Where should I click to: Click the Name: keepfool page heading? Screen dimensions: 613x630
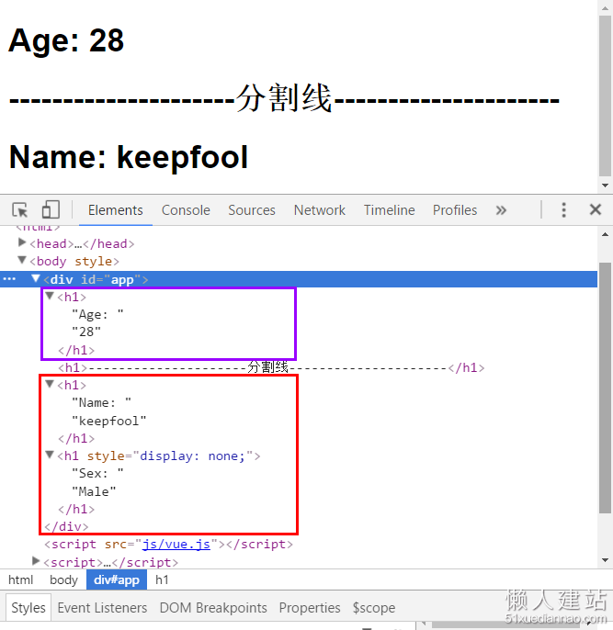point(129,157)
